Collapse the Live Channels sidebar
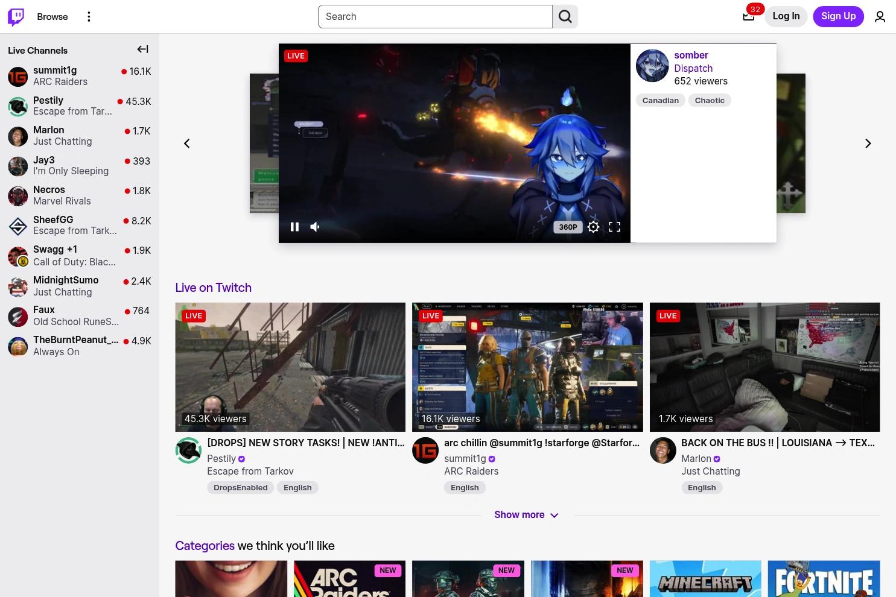 pos(142,49)
